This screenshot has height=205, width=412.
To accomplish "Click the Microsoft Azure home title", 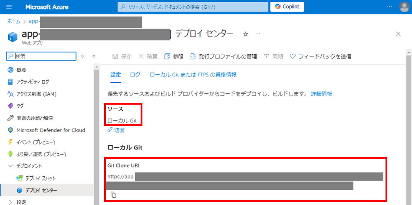I will pos(47,7).
